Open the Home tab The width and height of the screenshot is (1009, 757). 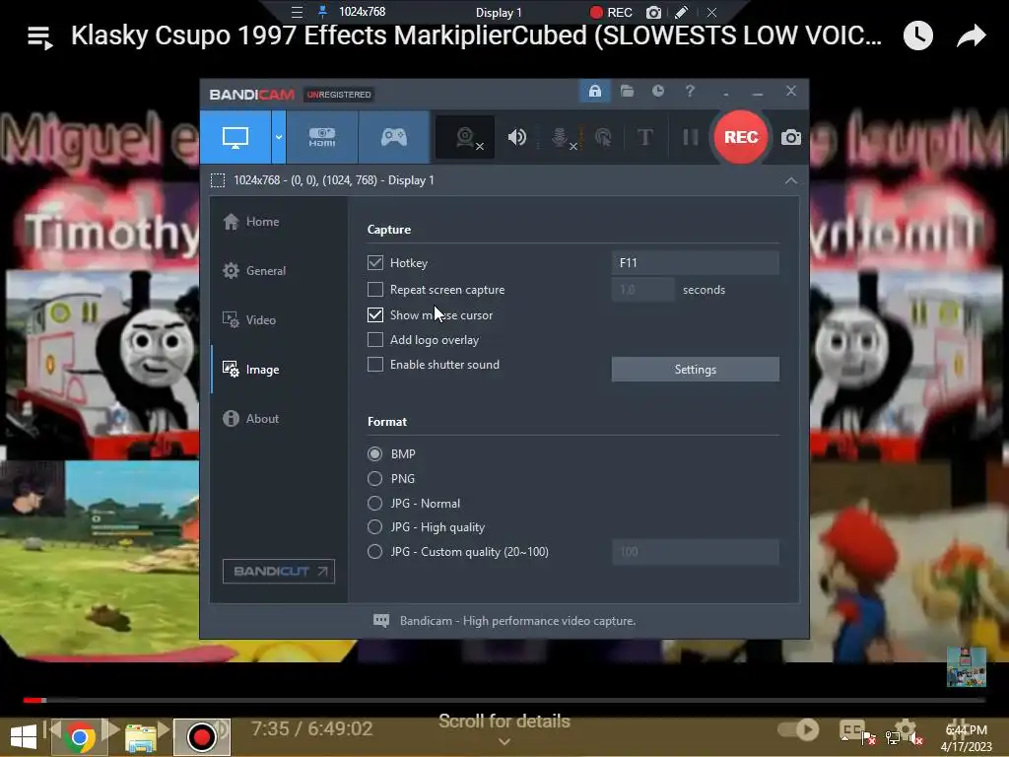pos(251,222)
